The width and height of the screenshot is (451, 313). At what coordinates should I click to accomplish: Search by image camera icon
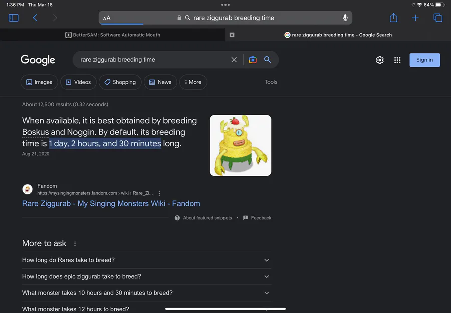(253, 60)
